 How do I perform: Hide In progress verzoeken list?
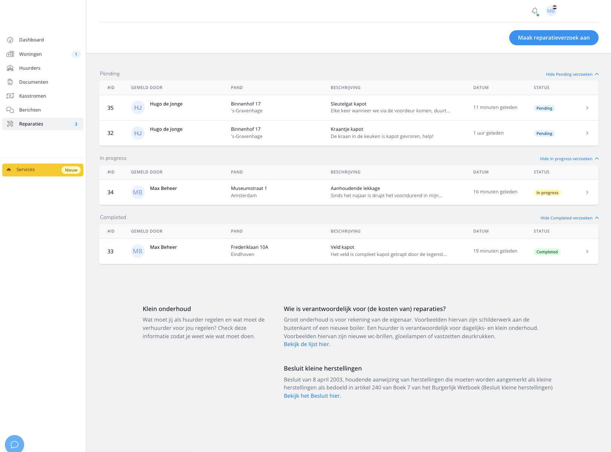coord(569,159)
